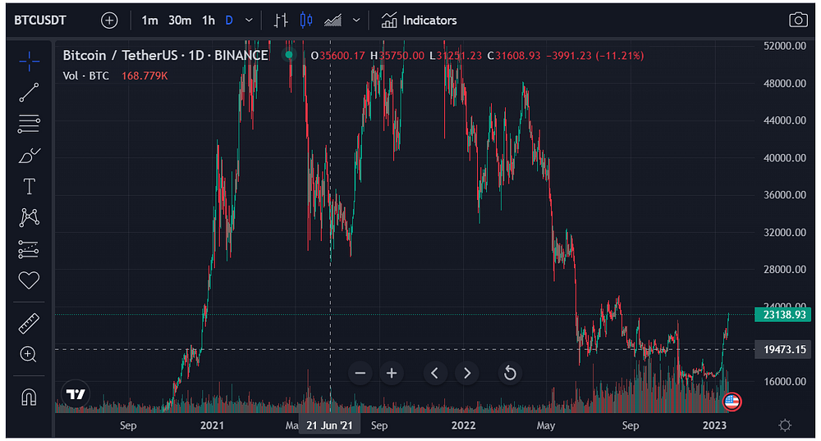This screenshot has width=821, height=441.
Task: Select the ruler measure tool
Action: [x=29, y=324]
